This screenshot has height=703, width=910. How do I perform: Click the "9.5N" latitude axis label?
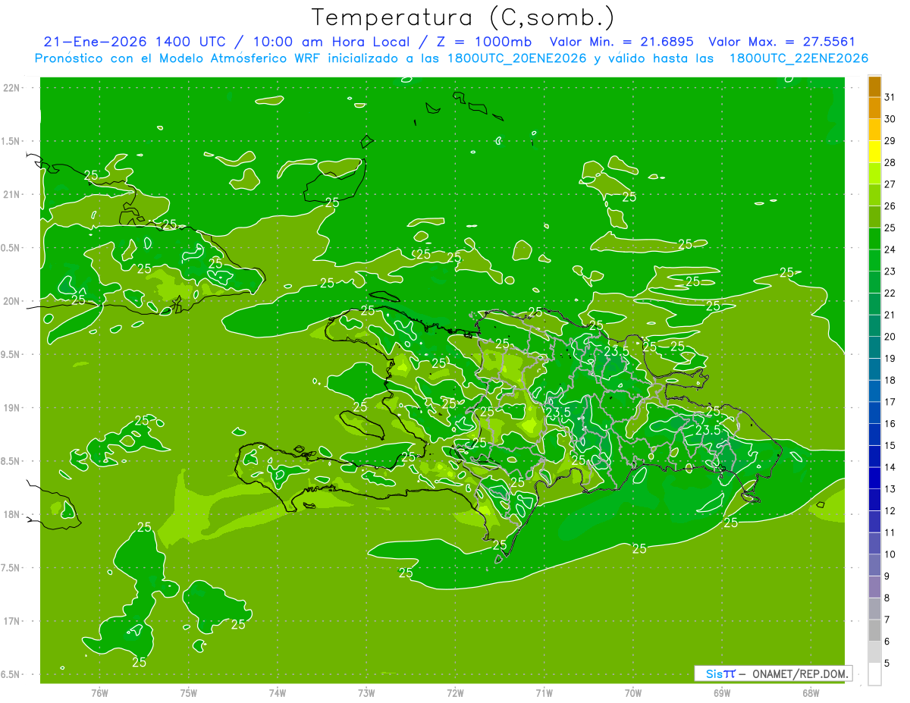point(11,354)
